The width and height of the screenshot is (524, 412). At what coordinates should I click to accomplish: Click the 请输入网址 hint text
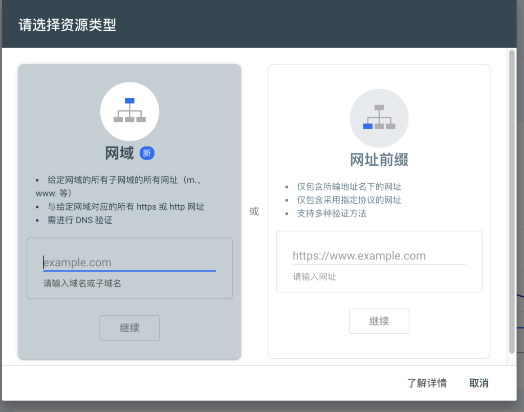click(x=315, y=277)
